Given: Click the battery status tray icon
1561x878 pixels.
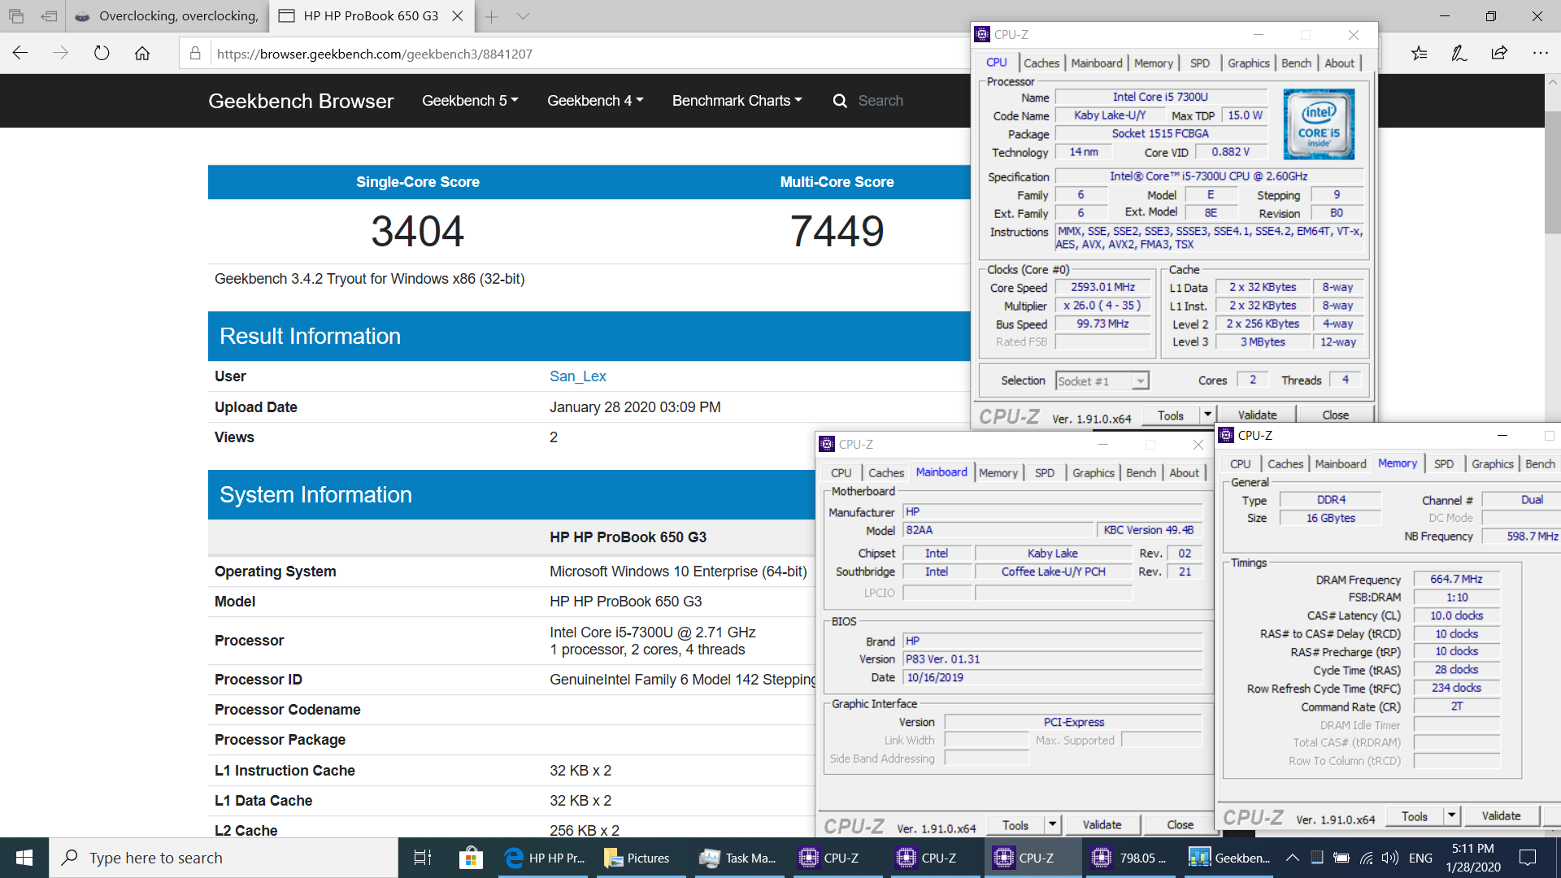Looking at the screenshot, I should [1341, 858].
